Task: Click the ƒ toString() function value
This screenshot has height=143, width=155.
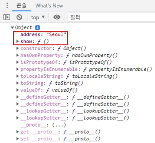Action: (66, 83)
